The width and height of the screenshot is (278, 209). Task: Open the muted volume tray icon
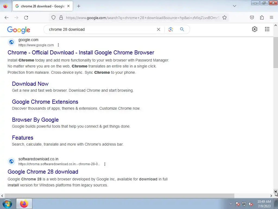click(251, 204)
